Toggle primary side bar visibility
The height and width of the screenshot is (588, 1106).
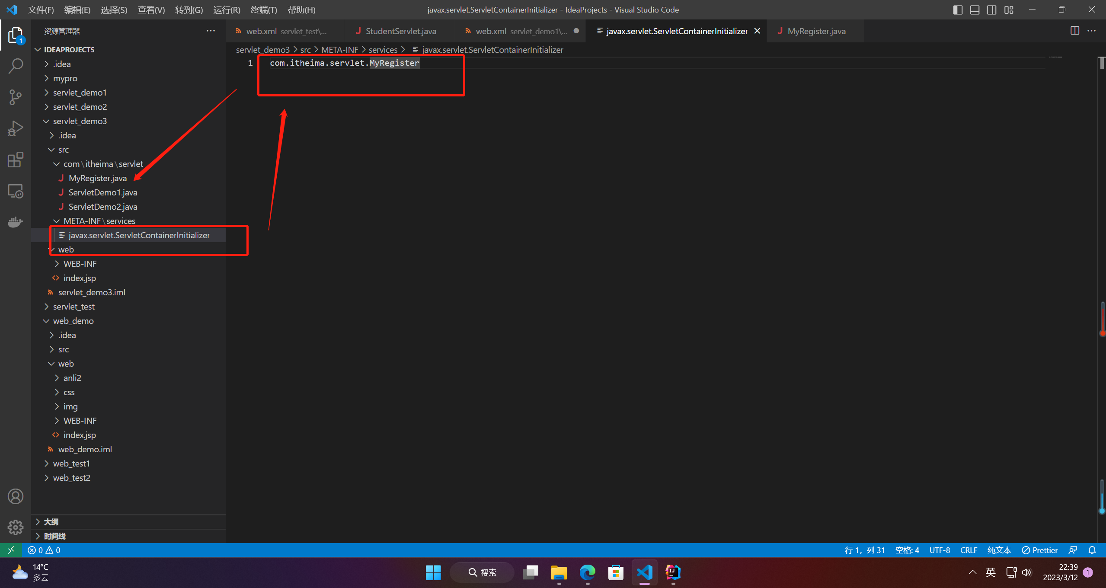tap(958, 10)
